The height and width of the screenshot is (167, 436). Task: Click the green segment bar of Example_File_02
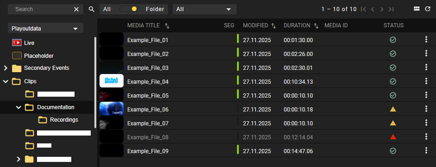(238, 52)
